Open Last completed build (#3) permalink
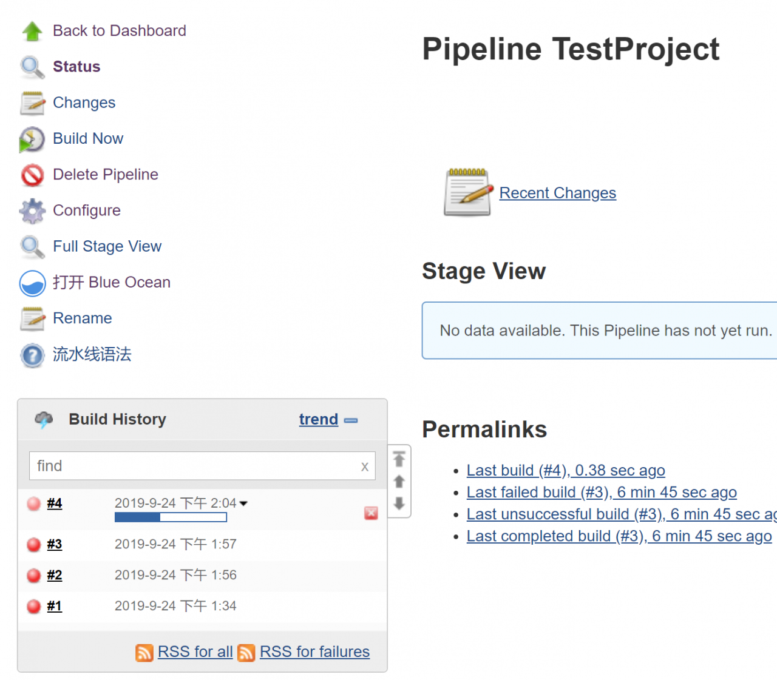This screenshot has height=680, width=777. [x=619, y=536]
